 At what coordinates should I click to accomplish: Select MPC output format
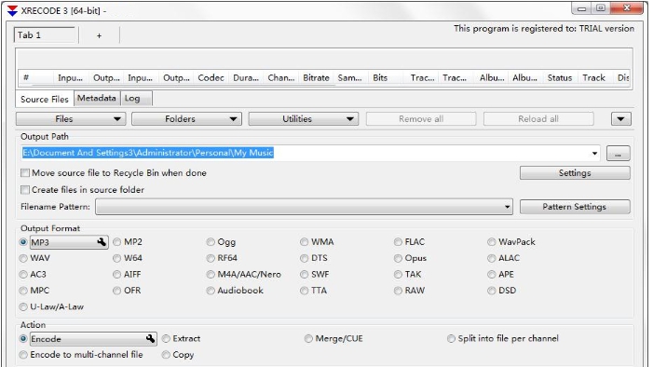(x=23, y=291)
